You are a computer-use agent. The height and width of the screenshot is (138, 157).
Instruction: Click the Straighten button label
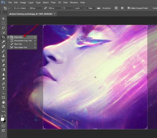click(x=106, y=8)
